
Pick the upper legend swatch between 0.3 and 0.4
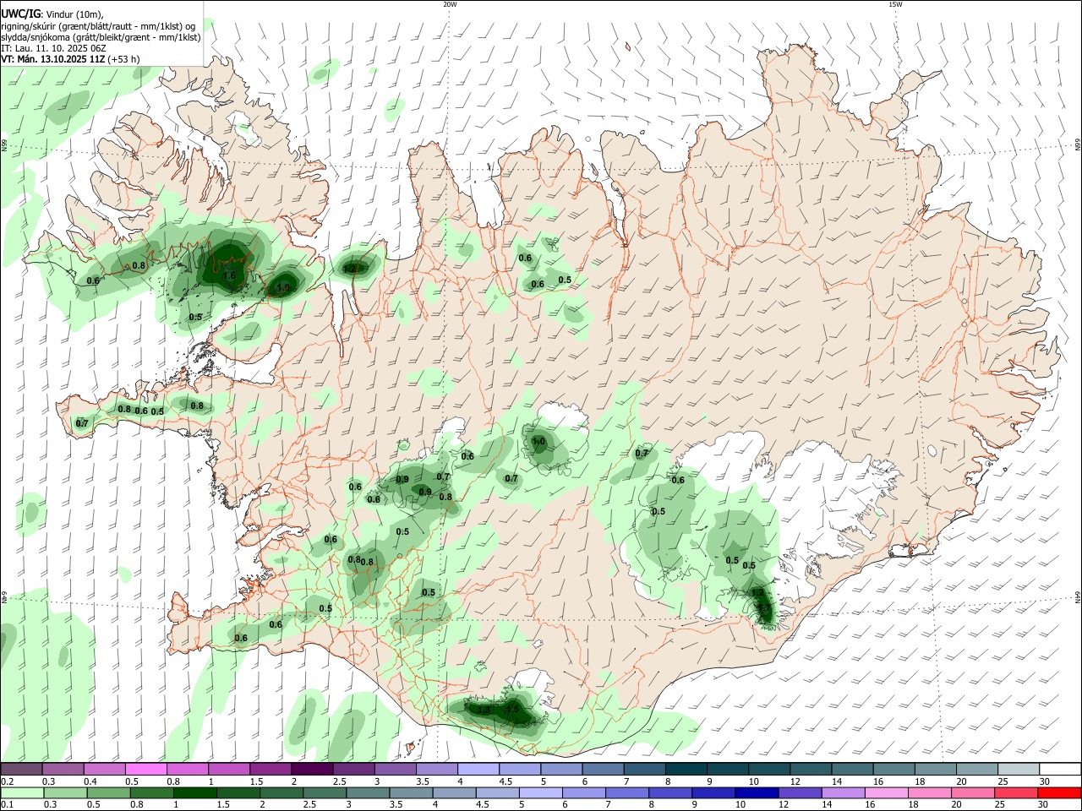63,769
